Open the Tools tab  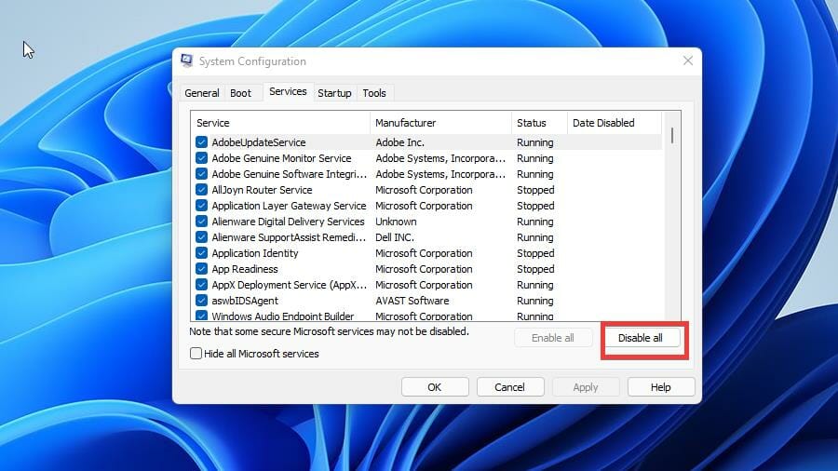(x=374, y=93)
